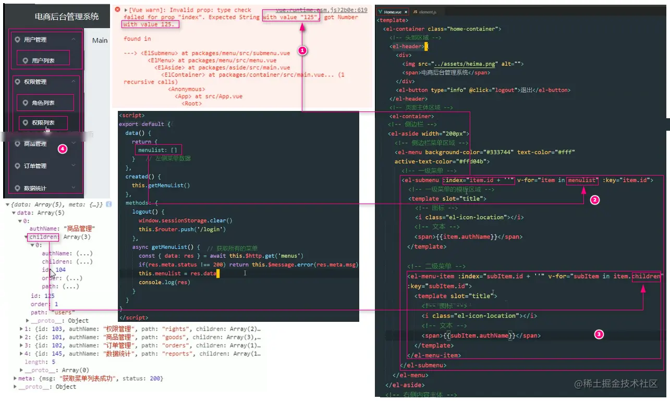Collapse the 用户管理 submenu chevron

point(74,39)
